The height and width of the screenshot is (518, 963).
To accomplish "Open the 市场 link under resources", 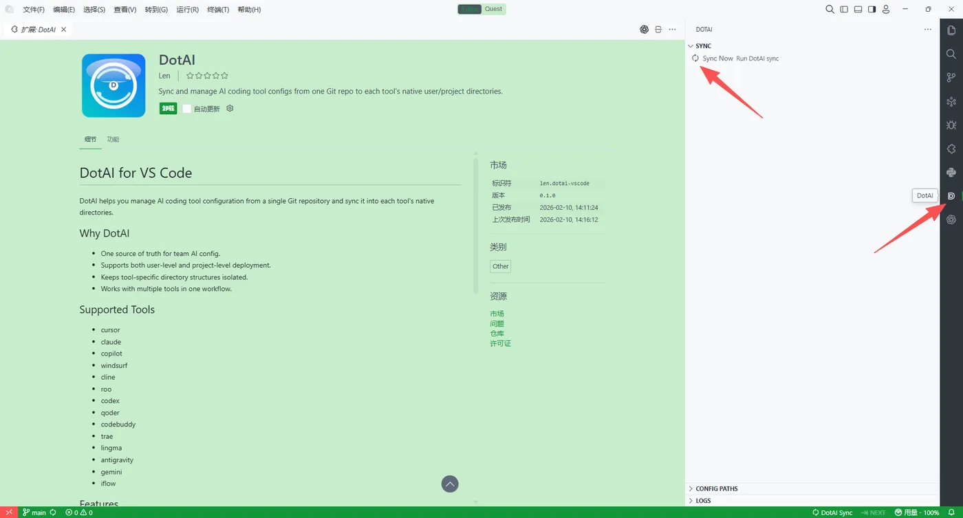I will click(497, 314).
